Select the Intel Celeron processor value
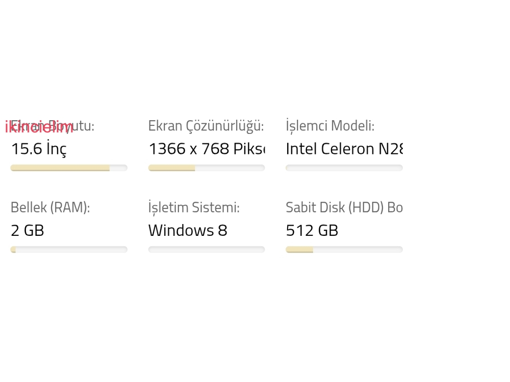The image size is (510, 382). (x=344, y=149)
